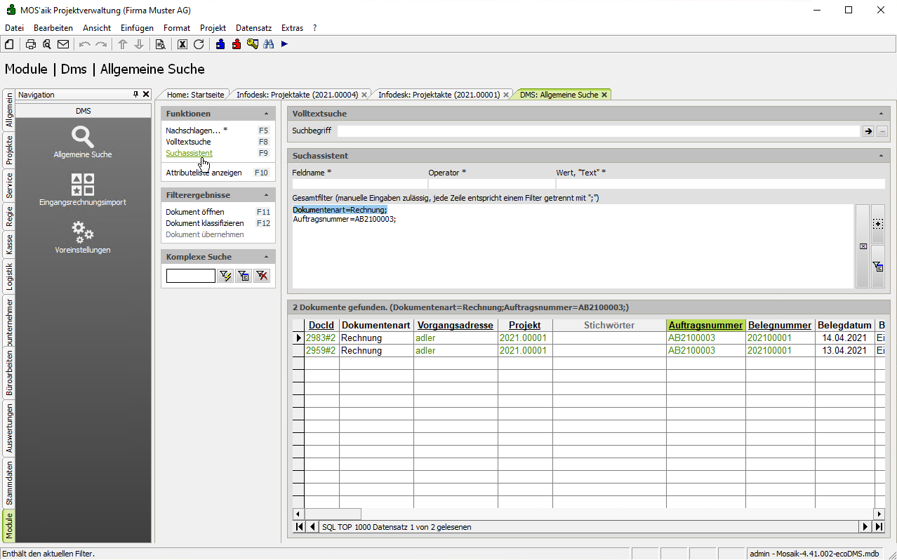Click the yellow key icon in toolbar
The height and width of the screenshot is (560, 897).
(253, 44)
